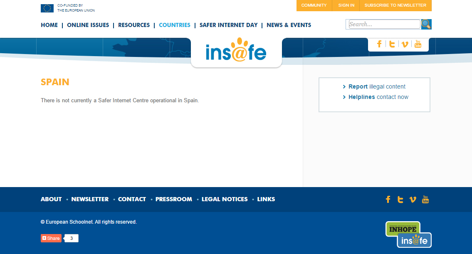Click inside the Search text field
Viewport: 472px width, 254px height.
384,25
